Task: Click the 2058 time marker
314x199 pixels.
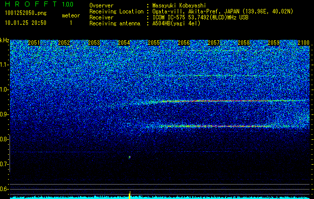Action: 244,43
